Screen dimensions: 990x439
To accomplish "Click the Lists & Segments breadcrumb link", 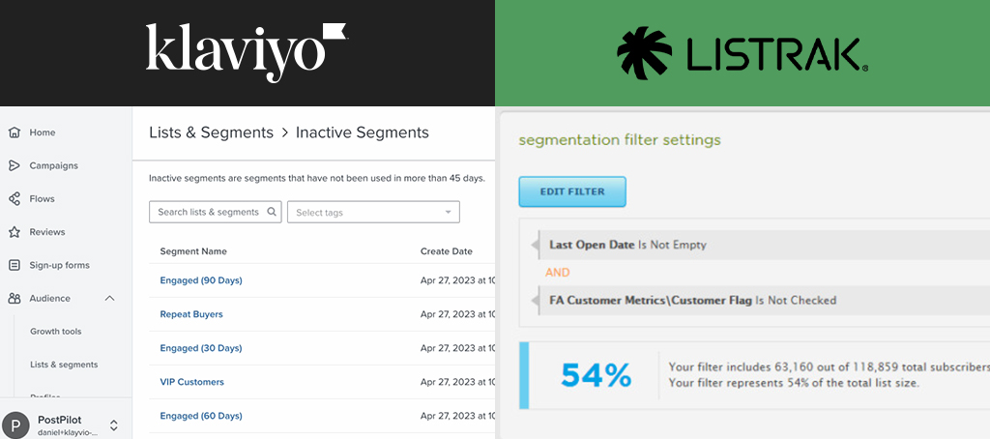I will [x=211, y=132].
